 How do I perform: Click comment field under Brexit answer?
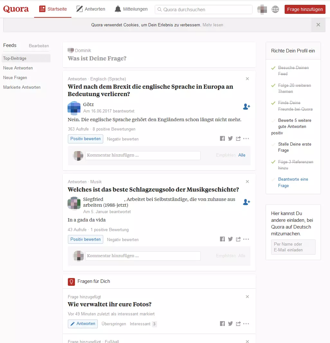[143, 155]
